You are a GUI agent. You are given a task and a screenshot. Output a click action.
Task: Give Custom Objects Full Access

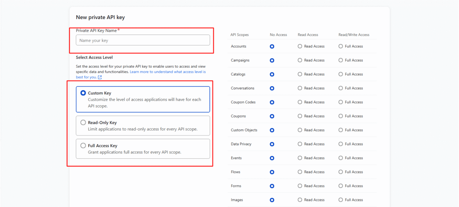click(x=341, y=130)
